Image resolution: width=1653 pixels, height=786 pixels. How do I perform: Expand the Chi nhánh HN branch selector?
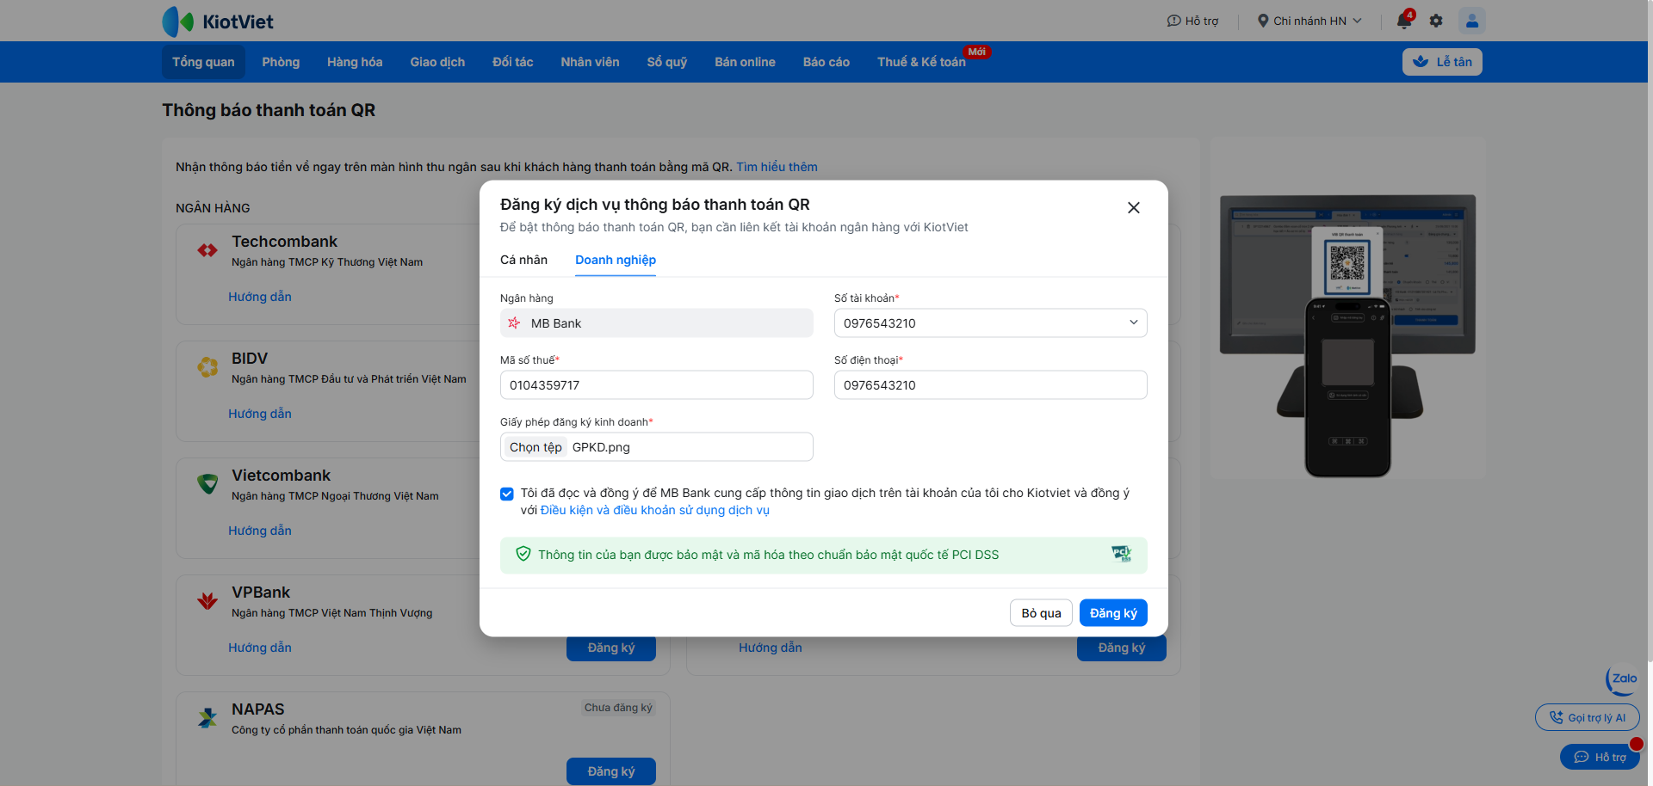click(1309, 21)
